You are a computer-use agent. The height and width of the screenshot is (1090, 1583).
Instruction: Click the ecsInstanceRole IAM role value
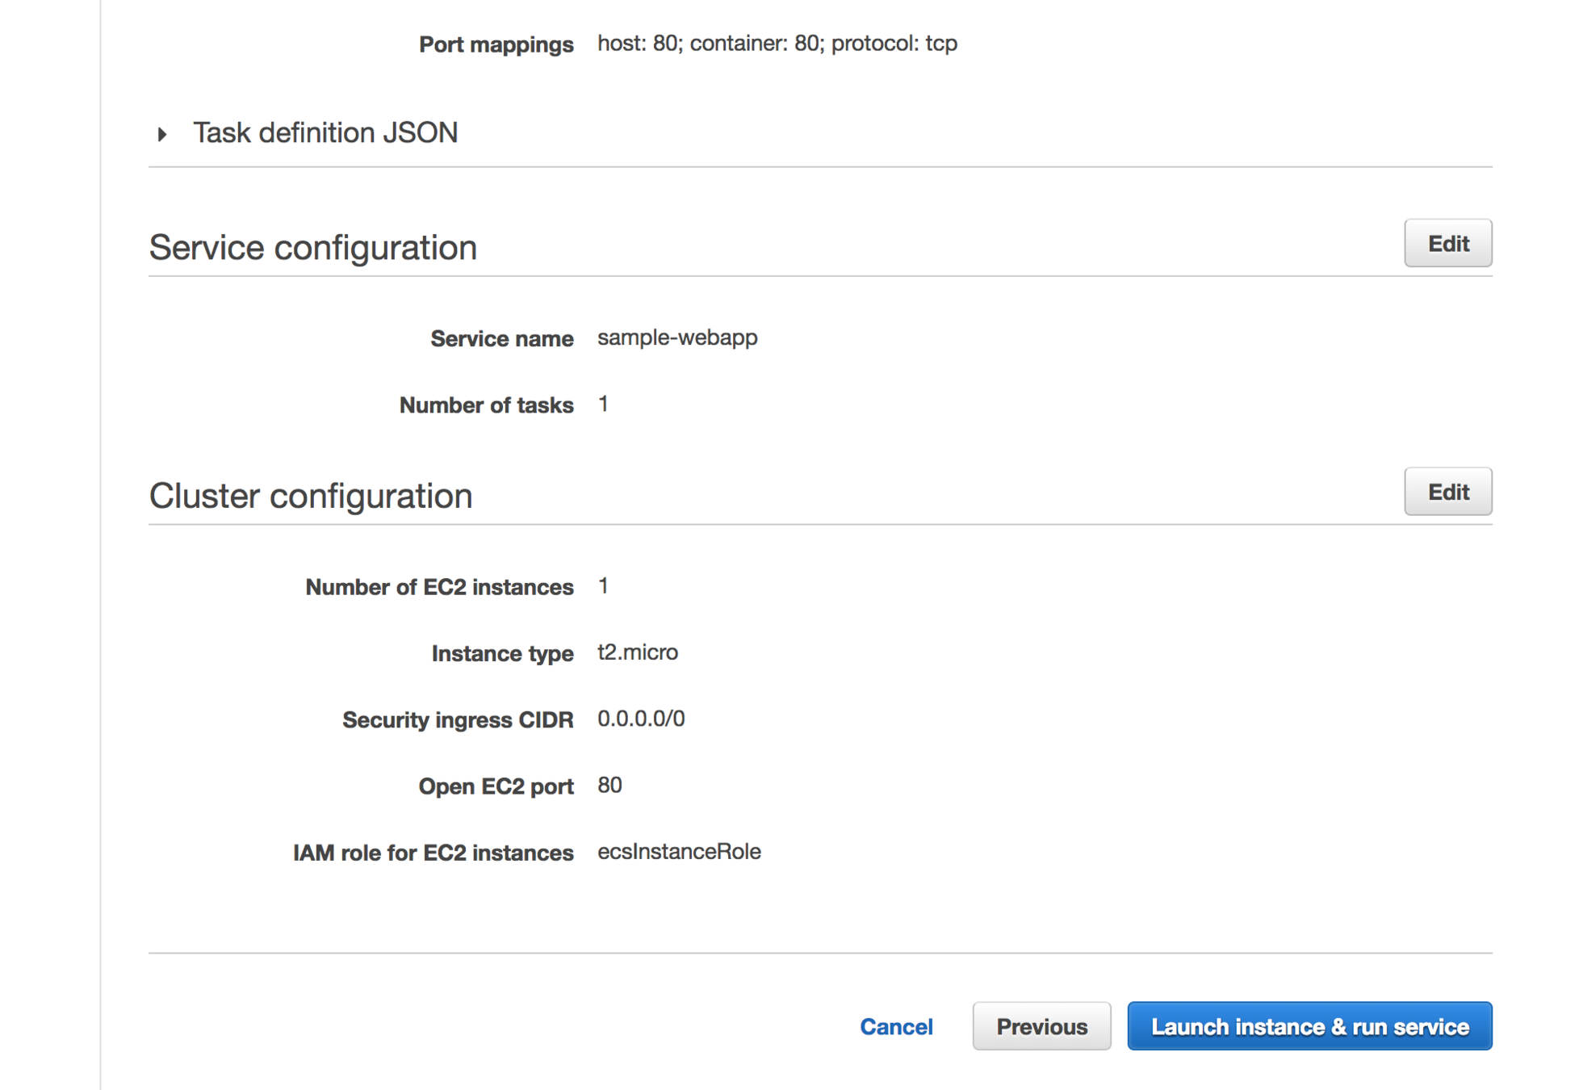tap(678, 852)
